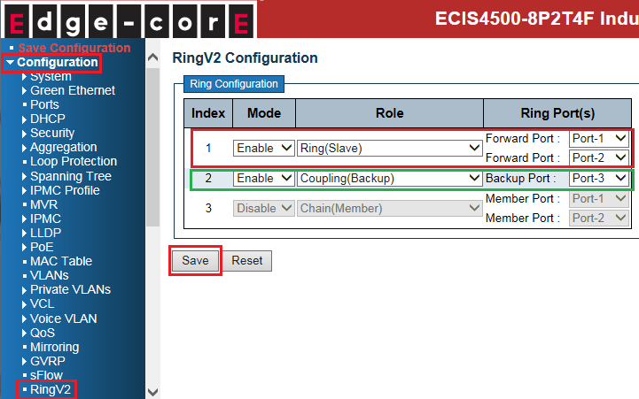This screenshot has height=399, width=639.
Task: Open the MAC Table page
Action: [60, 261]
